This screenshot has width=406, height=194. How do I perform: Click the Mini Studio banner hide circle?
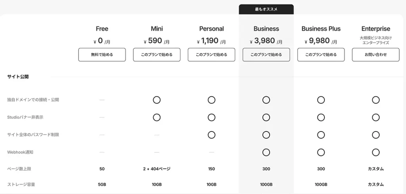(x=157, y=118)
